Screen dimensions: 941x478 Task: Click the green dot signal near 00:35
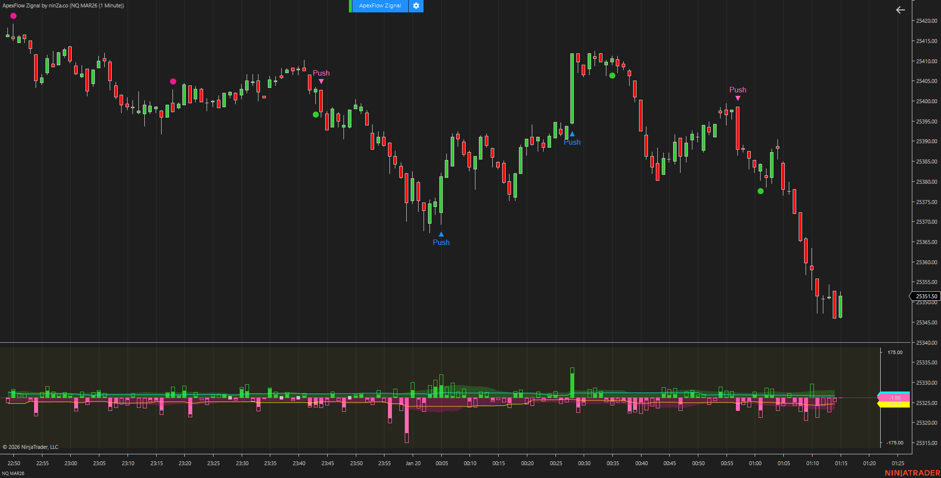(x=612, y=76)
